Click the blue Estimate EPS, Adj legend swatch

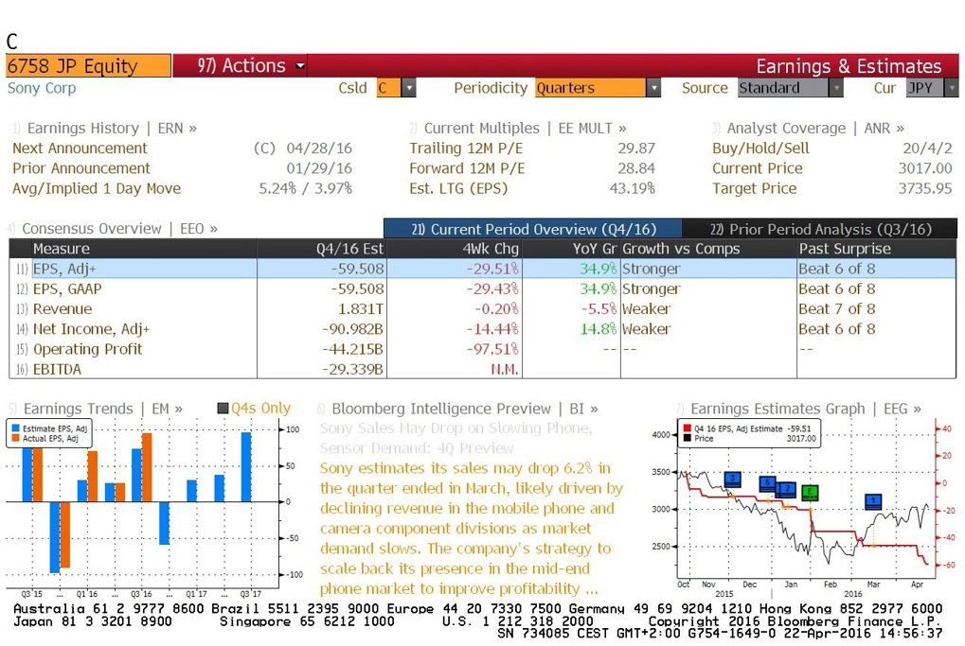click(x=15, y=428)
